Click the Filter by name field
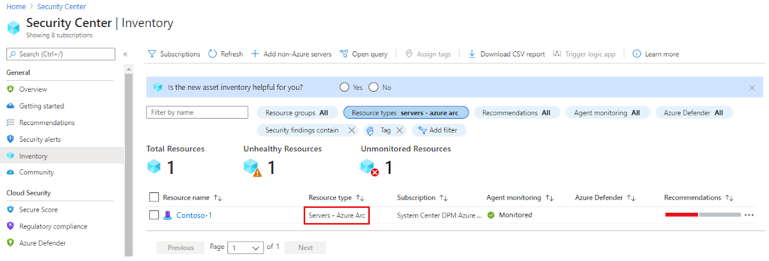The height and width of the screenshot is (261, 769). [197, 112]
